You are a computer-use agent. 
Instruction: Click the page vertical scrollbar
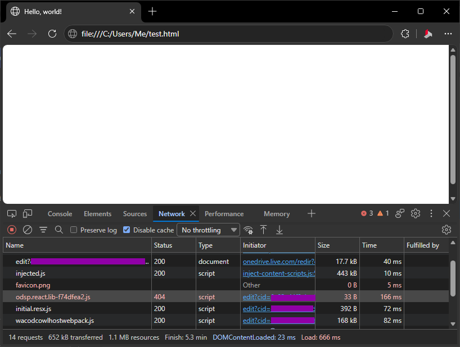coord(453,120)
